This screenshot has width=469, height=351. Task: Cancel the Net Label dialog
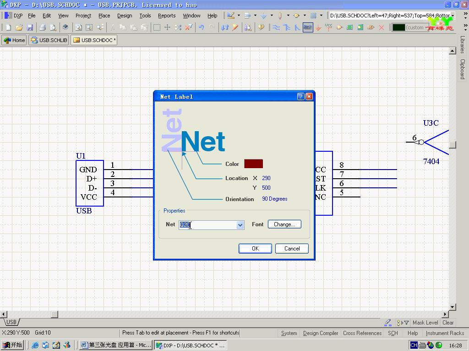(292, 249)
